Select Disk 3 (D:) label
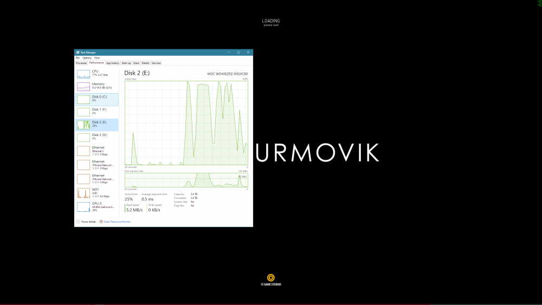Viewport: 542px width, 305px height. 100,135
